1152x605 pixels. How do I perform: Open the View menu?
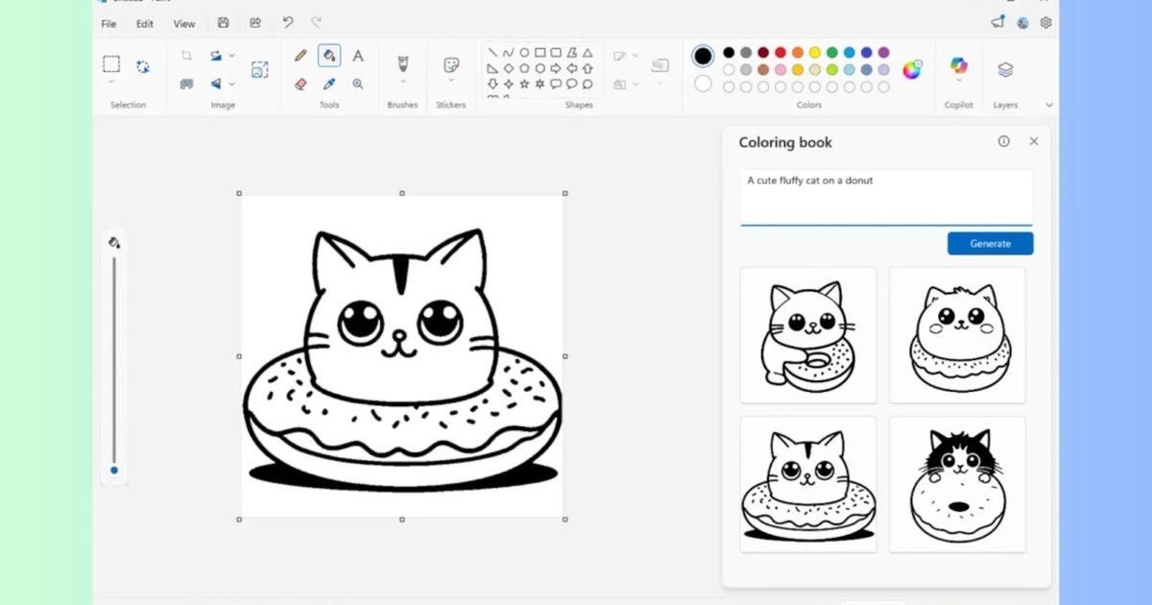[183, 24]
